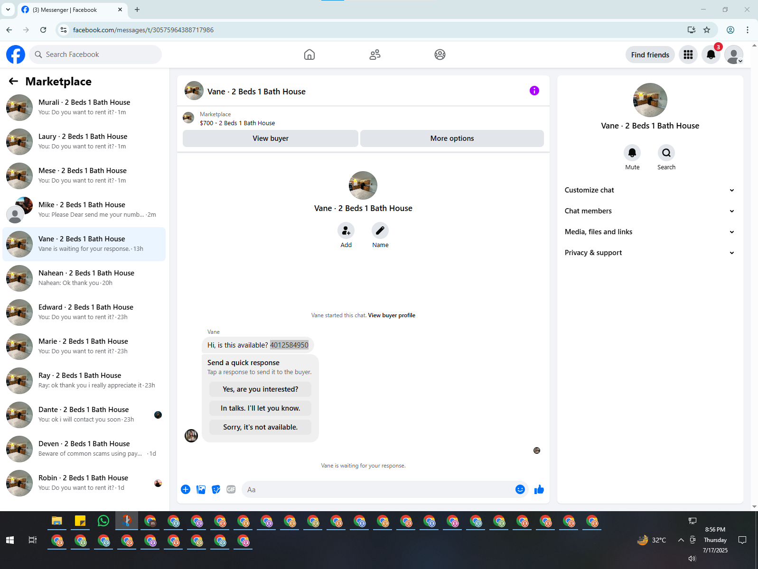Expand Media, files and links section

point(650,232)
